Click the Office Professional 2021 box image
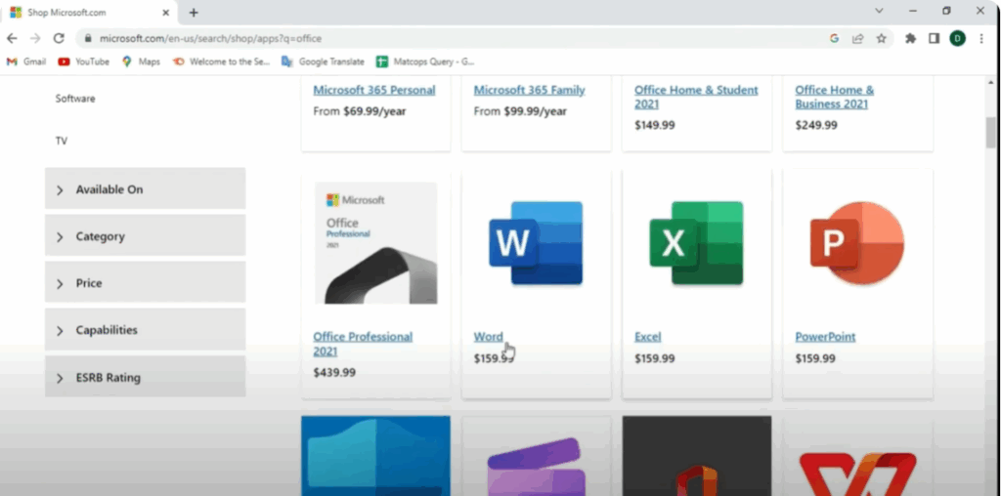 click(376, 243)
